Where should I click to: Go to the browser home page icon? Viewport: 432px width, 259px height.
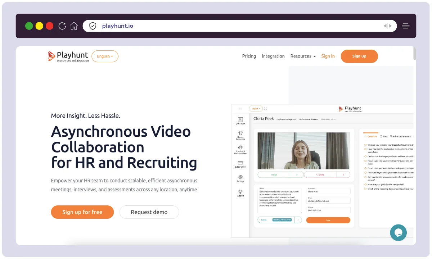pos(74,26)
